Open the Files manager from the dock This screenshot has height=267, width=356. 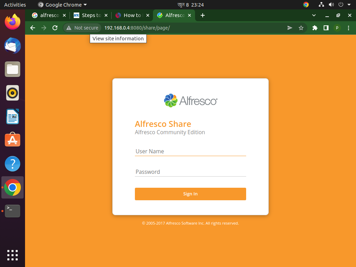(13, 69)
